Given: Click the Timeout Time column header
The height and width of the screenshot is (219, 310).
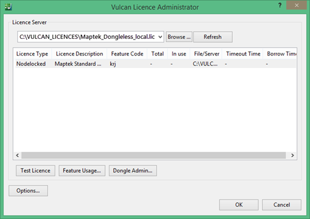Looking at the screenshot, I should point(243,54).
